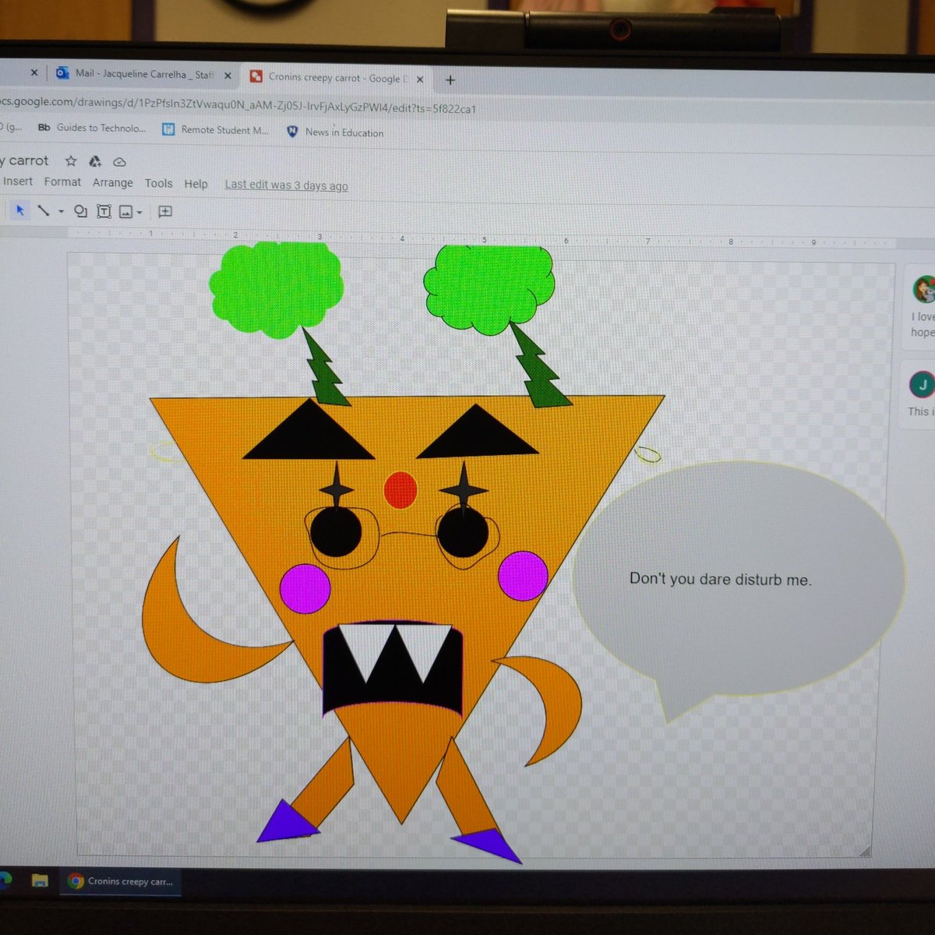The width and height of the screenshot is (935, 935).
Task: Open the Guides to Technolo... bookmark
Action: coord(92,128)
